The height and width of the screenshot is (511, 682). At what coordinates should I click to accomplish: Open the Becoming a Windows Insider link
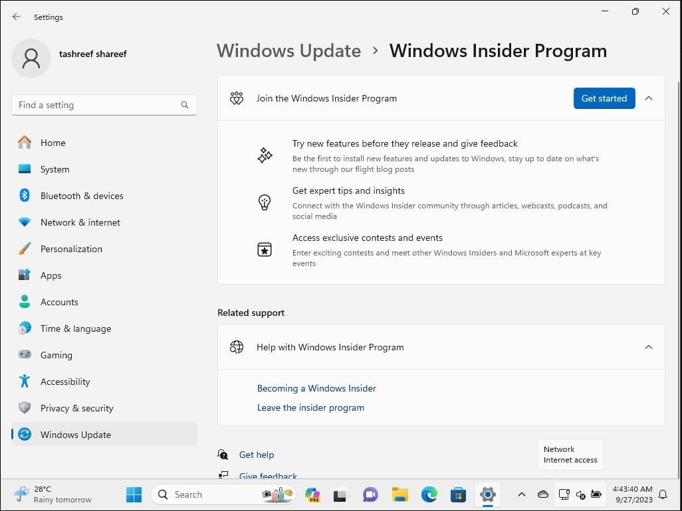316,388
